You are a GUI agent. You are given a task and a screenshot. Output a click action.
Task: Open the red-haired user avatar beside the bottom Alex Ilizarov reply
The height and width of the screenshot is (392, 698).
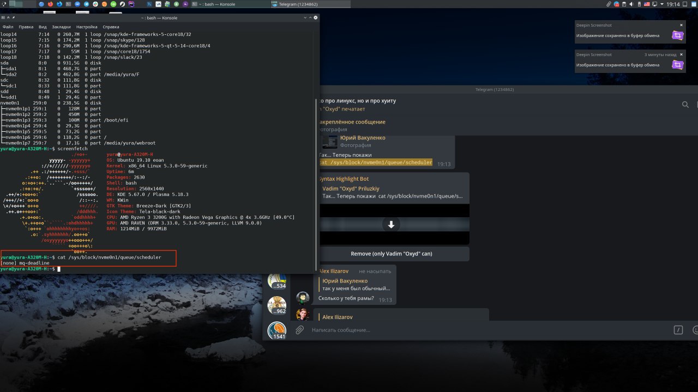303,314
